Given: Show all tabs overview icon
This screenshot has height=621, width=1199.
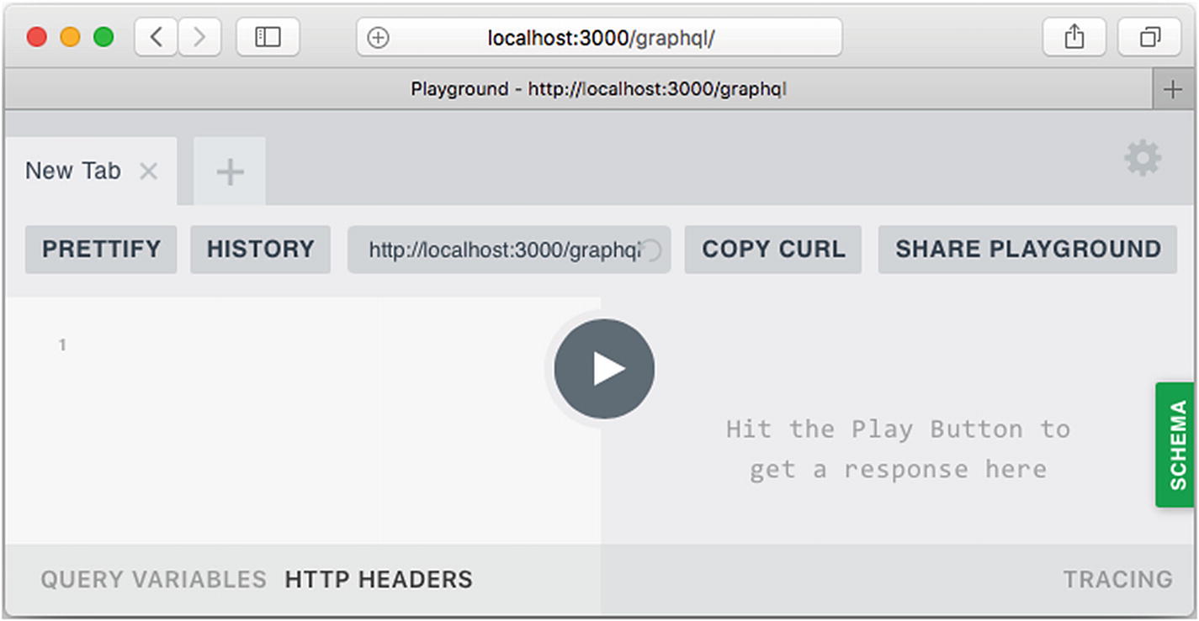Looking at the screenshot, I should click(1149, 38).
